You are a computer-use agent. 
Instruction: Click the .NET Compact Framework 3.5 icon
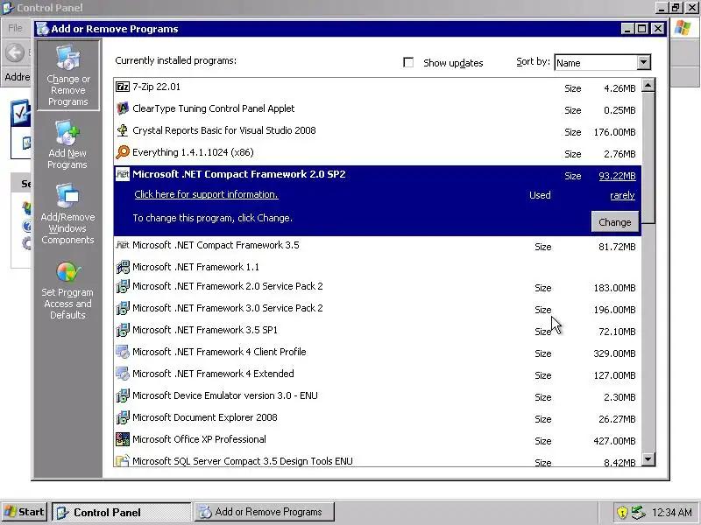click(123, 245)
